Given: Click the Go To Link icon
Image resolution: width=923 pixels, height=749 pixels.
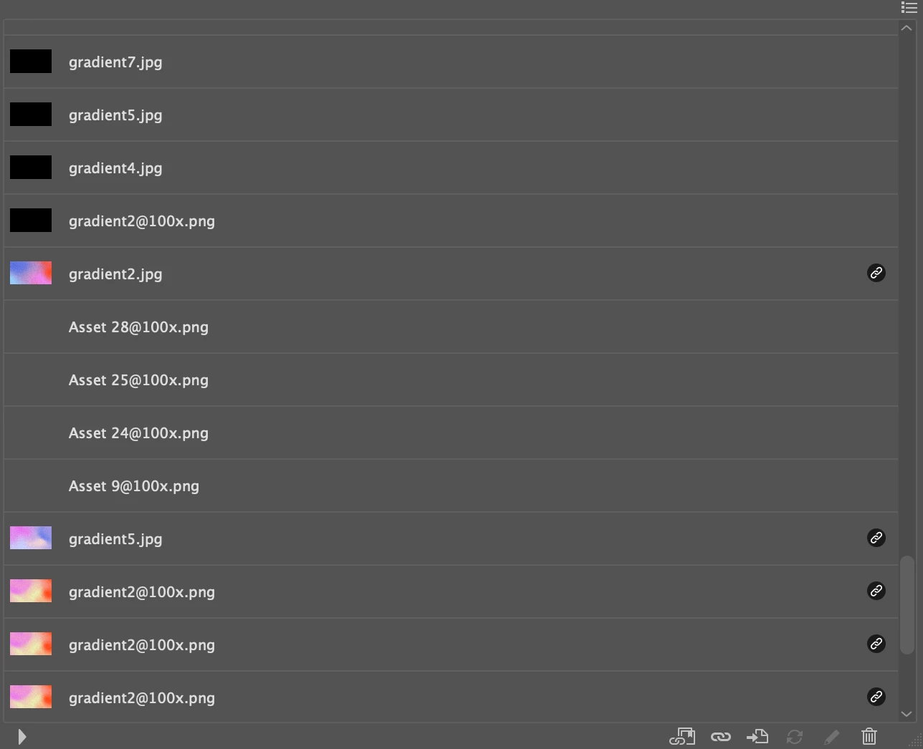Looking at the screenshot, I should (757, 736).
